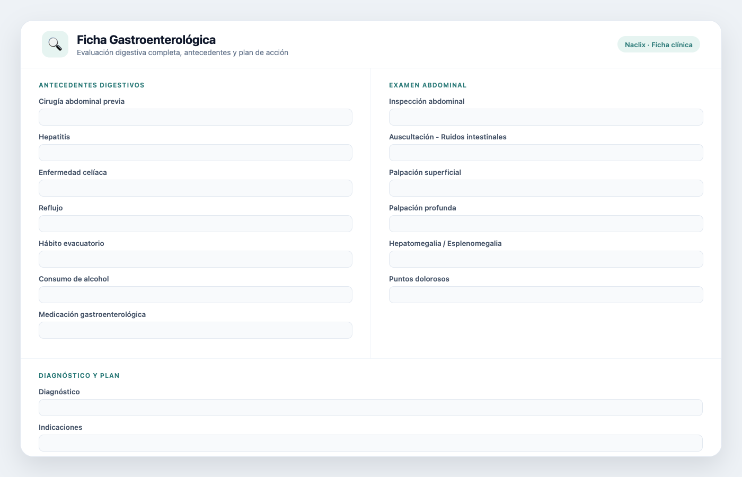Click the Medicación gastroenterológica label
Screen dimensions: 742x477
92,314
